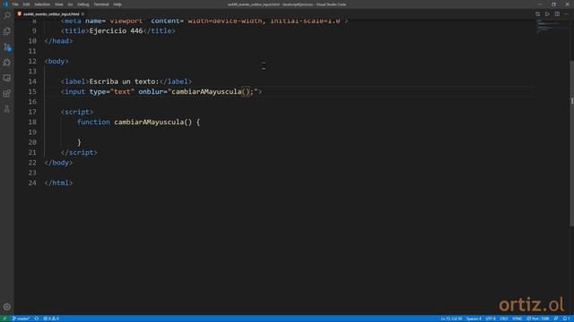Click the line number 24 in gutter
This screenshot has width=574, height=322.
click(x=32, y=182)
